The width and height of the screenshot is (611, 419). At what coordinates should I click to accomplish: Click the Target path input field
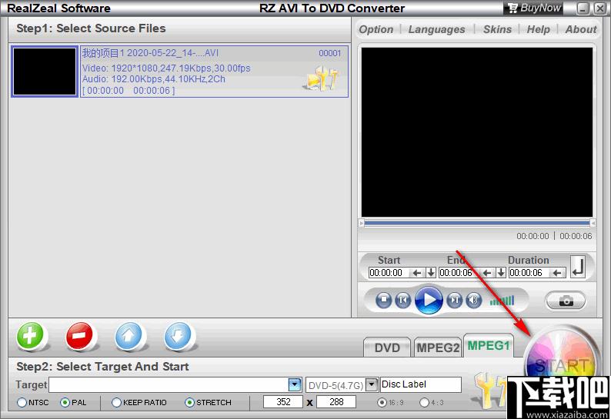(169, 384)
